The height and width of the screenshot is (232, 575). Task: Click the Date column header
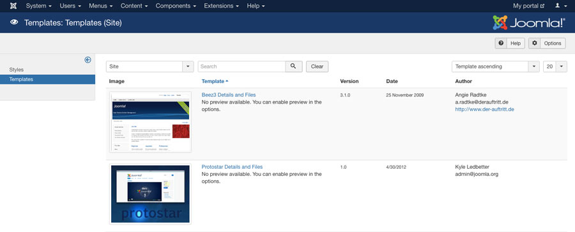click(x=392, y=81)
